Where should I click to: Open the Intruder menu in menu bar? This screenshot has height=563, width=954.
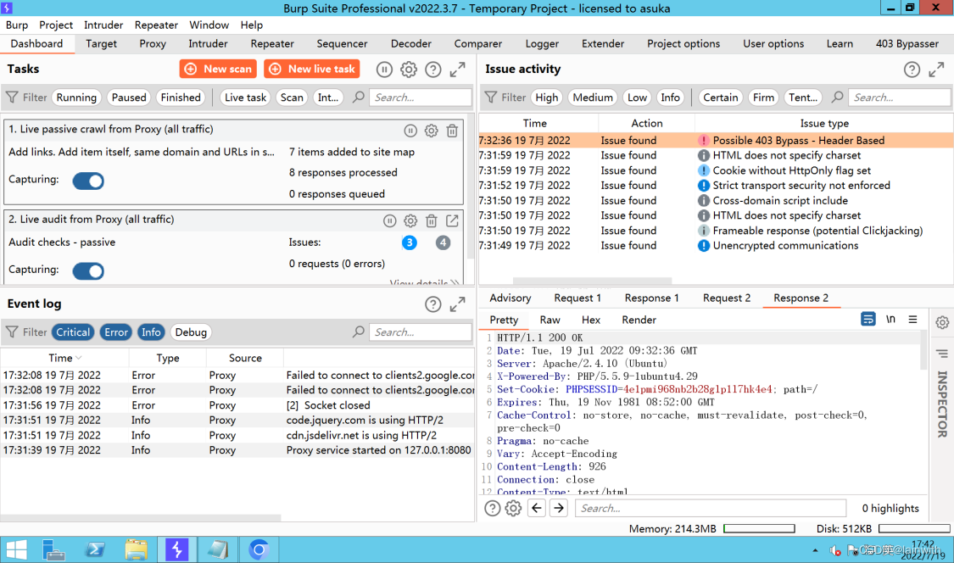103,25
